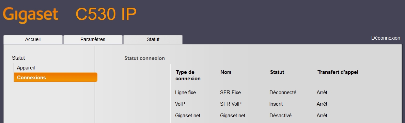Select Statut in the sidebar
The height and width of the screenshot is (123, 405).
click(18, 58)
